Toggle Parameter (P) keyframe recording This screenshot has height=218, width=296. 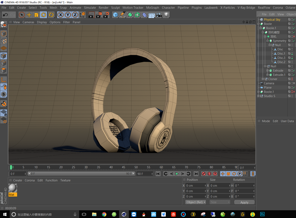coord(239,174)
